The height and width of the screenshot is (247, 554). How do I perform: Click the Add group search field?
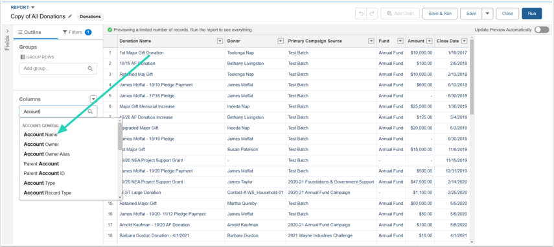pyautogui.click(x=58, y=69)
